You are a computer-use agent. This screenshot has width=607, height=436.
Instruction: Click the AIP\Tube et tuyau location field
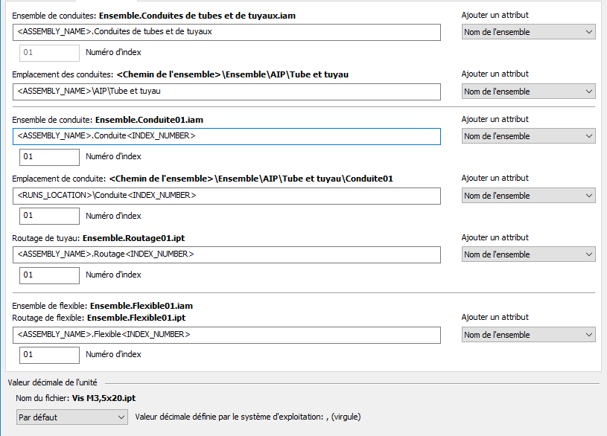point(226,92)
